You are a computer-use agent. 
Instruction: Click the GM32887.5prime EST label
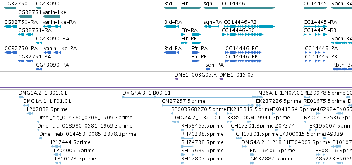[272, 159]
